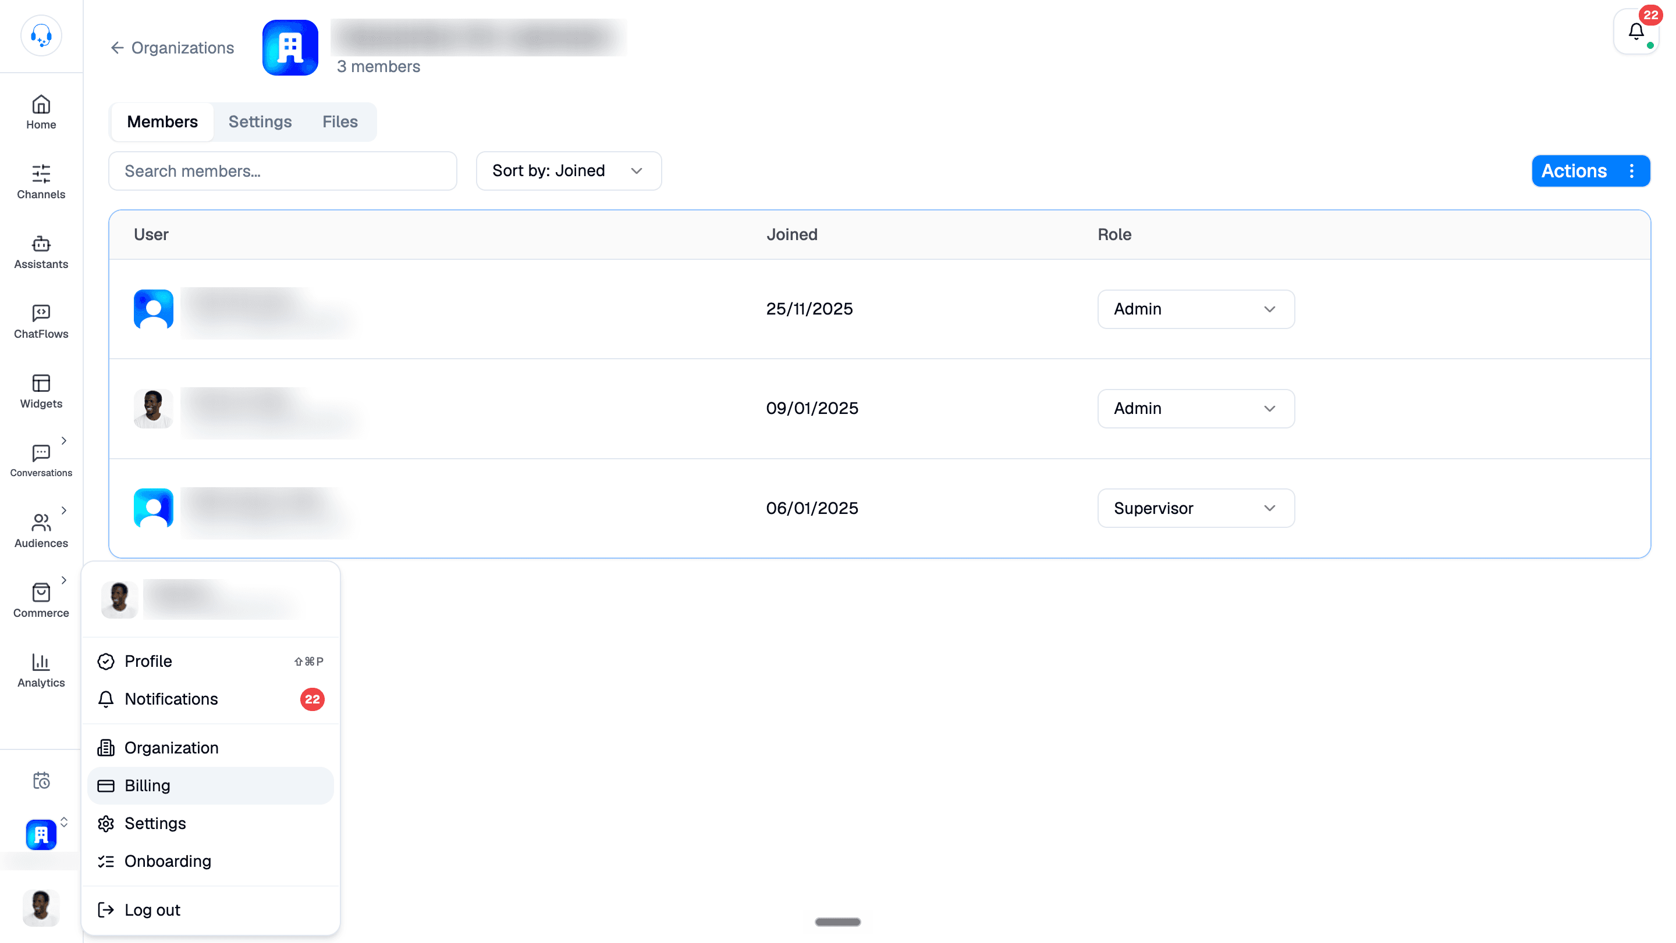
Task: Open Analytics in the sidebar
Action: point(41,670)
